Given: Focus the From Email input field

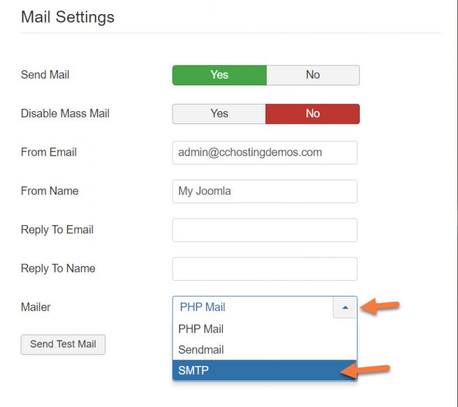Looking at the screenshot, I should 264,153.
